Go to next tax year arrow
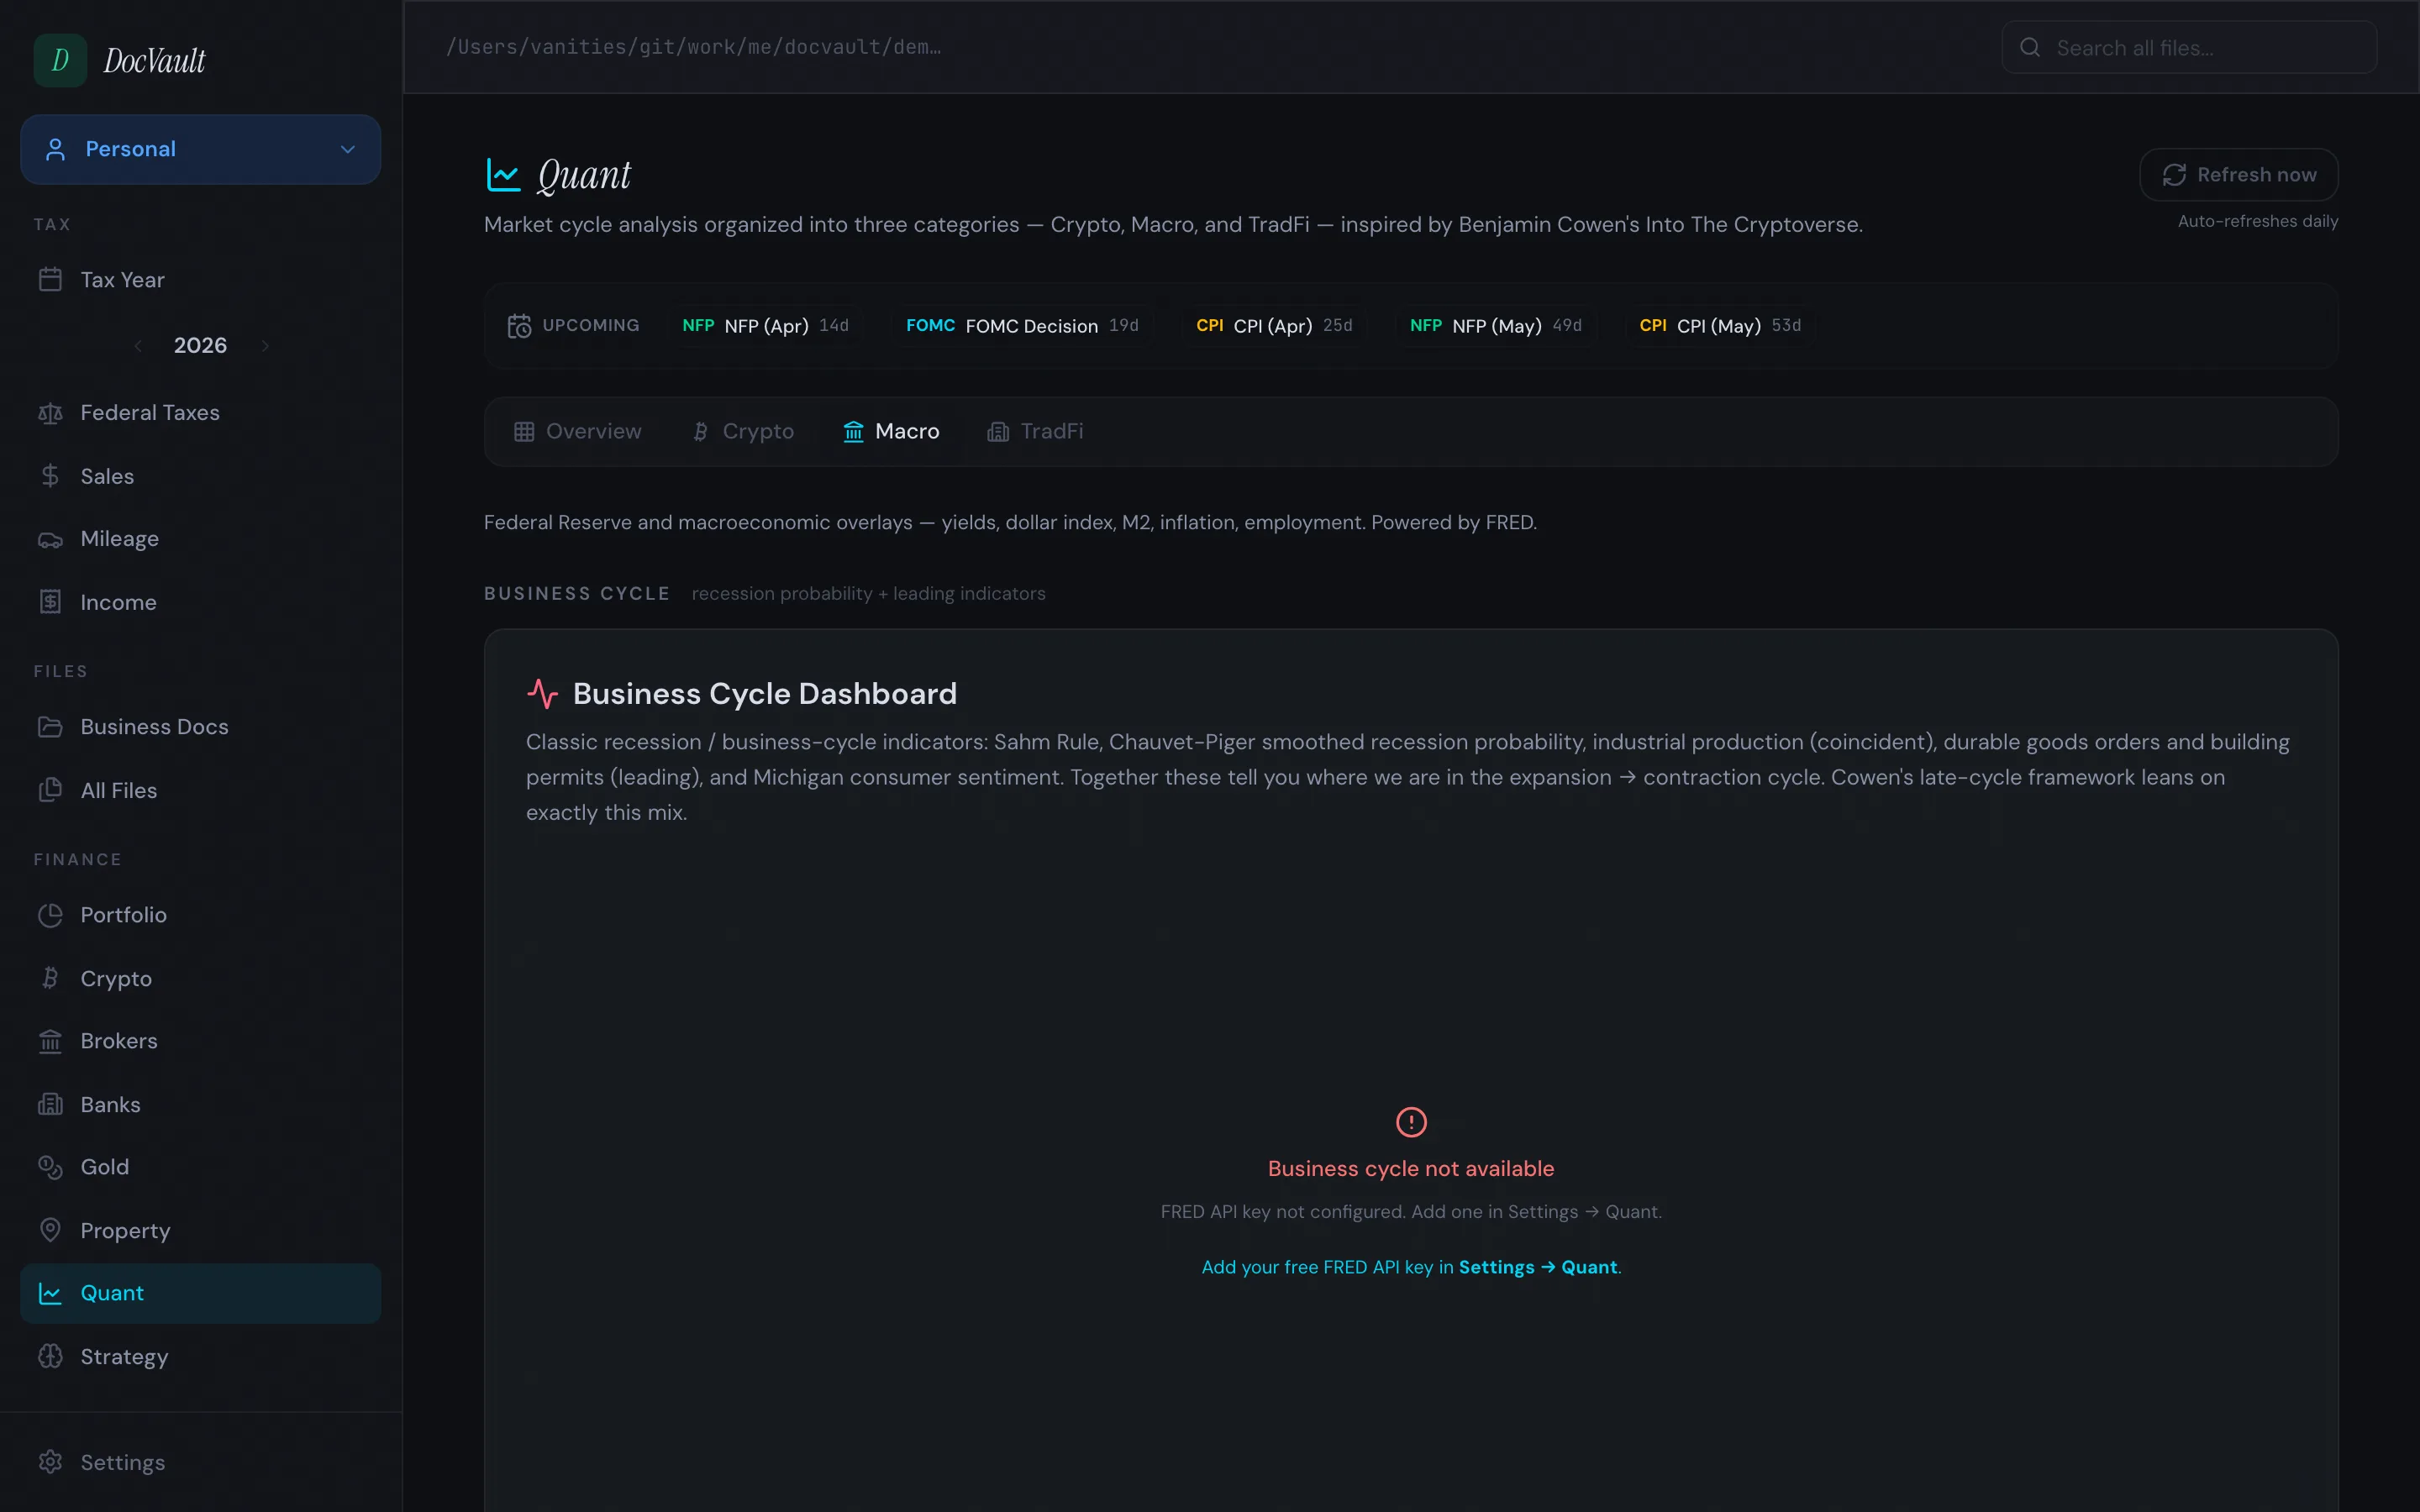This screenshot has height=1512, width=2420. 265,346
